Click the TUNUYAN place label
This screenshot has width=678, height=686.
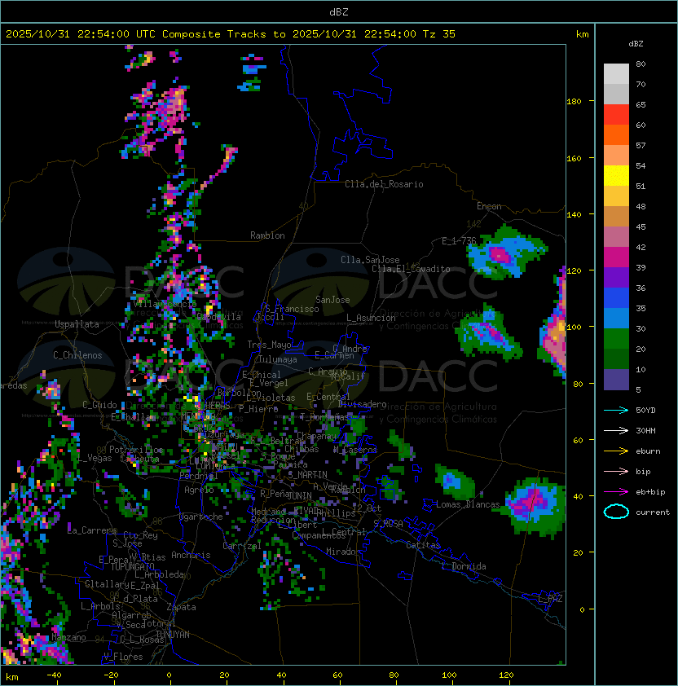point(173,635)
